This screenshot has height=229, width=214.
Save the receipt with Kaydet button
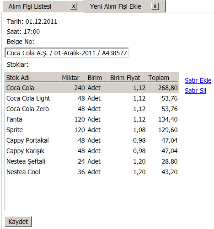pyautogui.click(x=18, y=222)
